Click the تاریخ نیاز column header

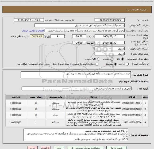[x=16, y=97]
